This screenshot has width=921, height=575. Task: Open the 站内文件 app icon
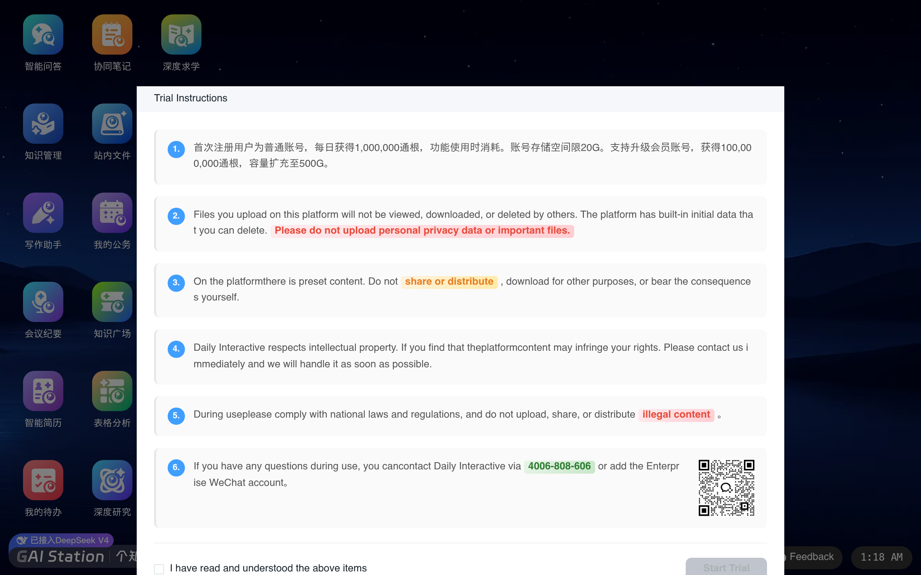pos(112,124)
